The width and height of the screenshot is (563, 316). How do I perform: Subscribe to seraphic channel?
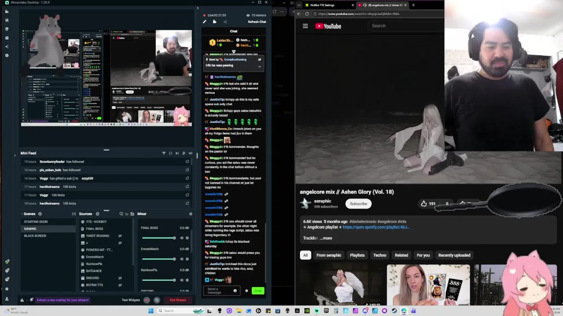tap(358, 204)
